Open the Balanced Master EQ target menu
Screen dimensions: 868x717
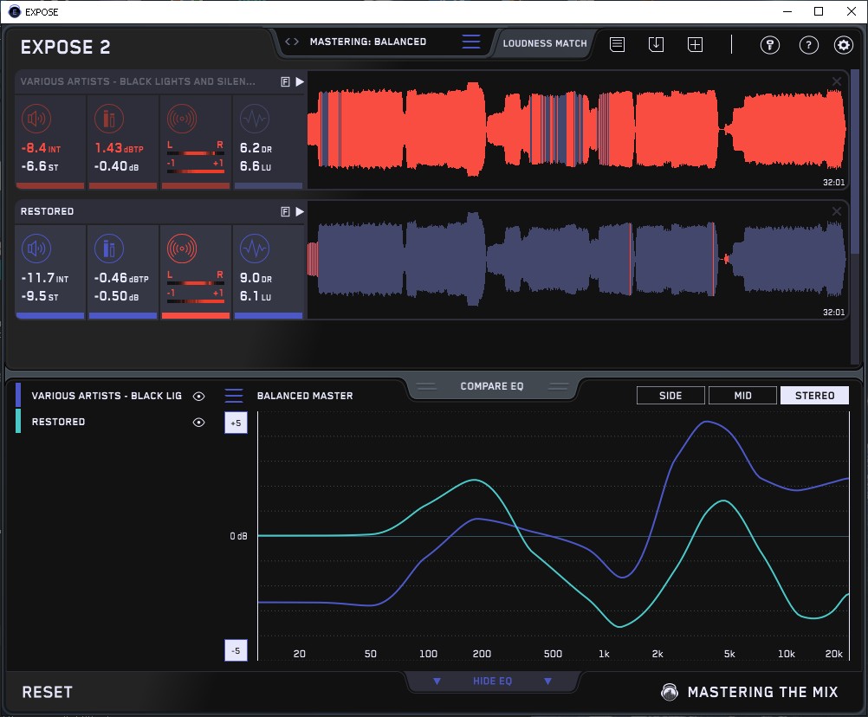[x=234, y=396]
